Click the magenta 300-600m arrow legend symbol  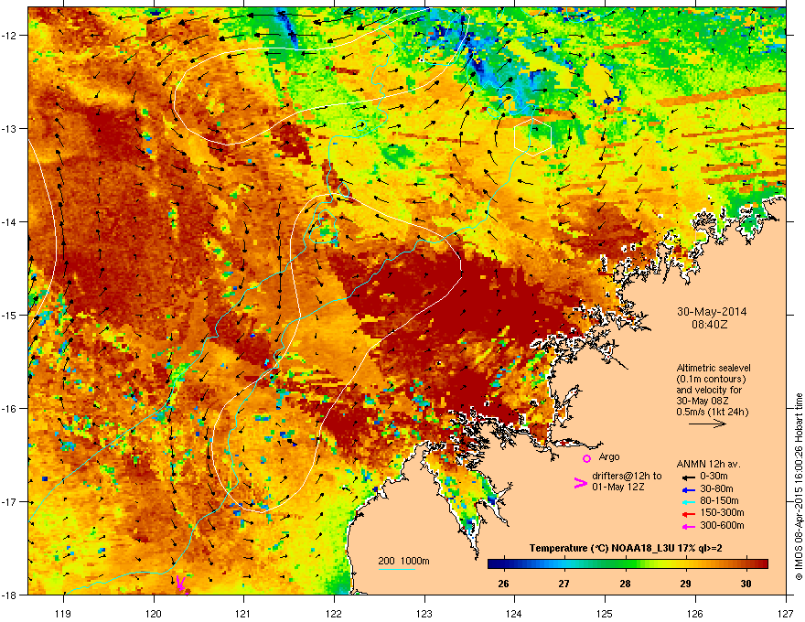point(688,526)
